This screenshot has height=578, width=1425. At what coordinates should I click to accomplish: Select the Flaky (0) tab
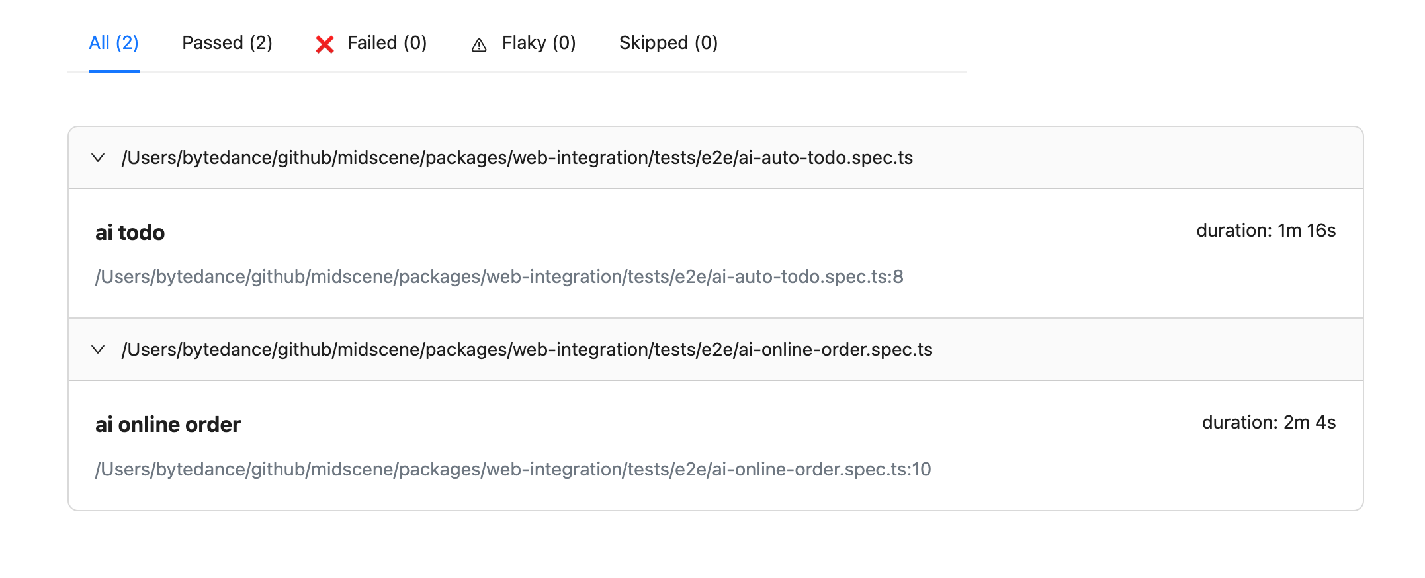click(x=539, y=43)
